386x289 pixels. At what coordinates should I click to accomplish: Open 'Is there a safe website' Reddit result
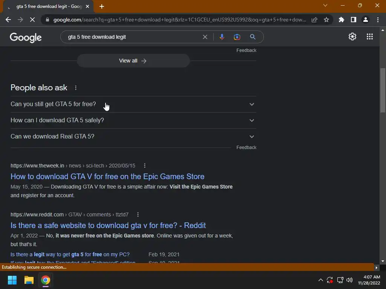[108, 225]
